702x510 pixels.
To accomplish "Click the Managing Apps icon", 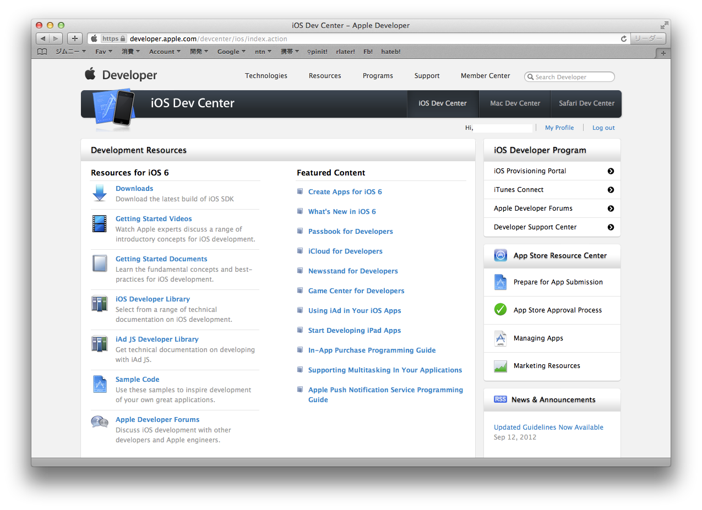I will click(x=500, y=338).
